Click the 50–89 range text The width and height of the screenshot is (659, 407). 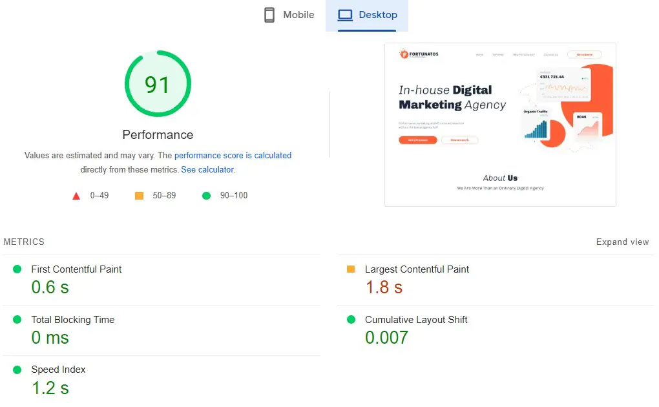click(164, 196)
